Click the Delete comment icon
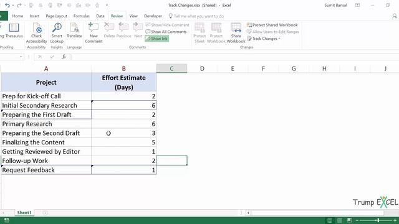Viewport: 399px width, 224px height. coord(109,30)
